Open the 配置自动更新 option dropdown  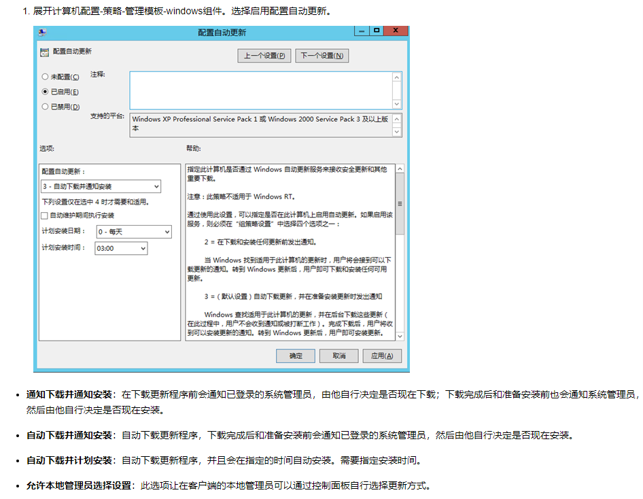[101, 186]
